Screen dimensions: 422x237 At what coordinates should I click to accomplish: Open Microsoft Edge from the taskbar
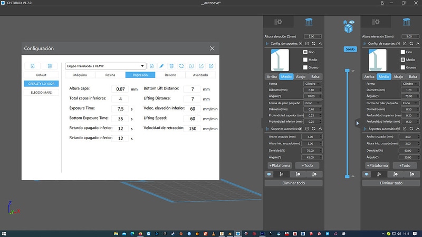tap(132, 234)
